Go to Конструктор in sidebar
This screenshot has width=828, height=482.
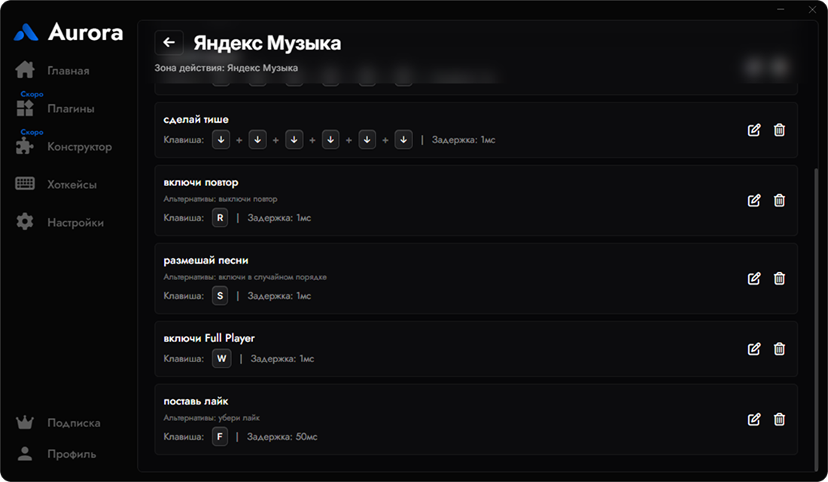tap(79, 147)
